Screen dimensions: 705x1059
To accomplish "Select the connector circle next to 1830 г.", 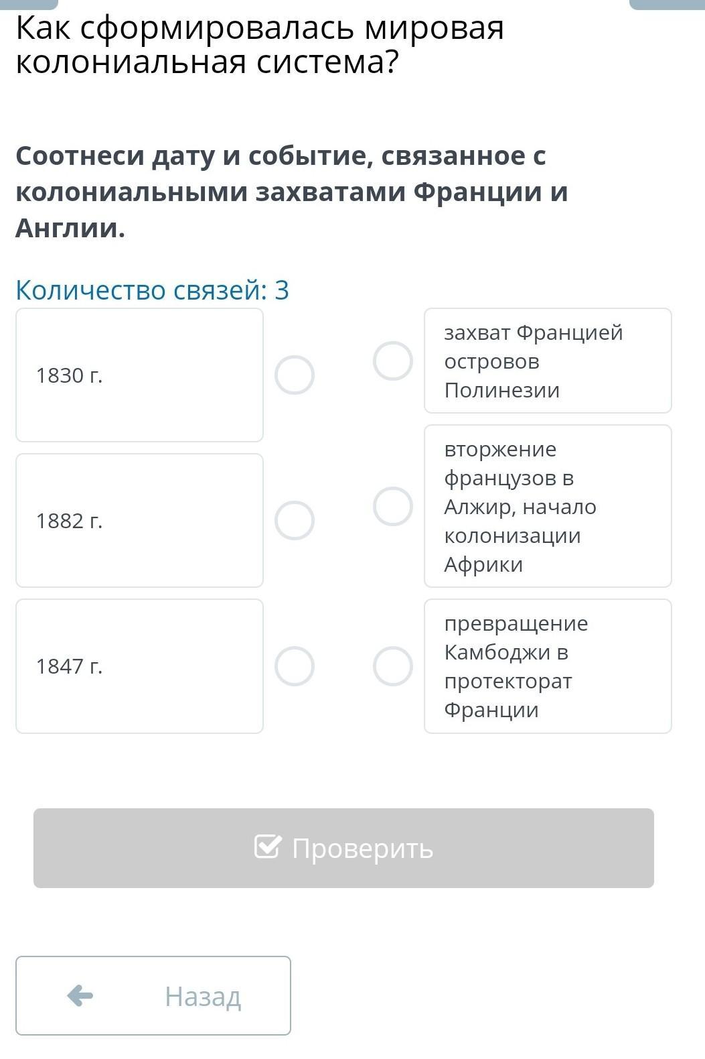I will pyautogui.click(x=295, y=375).
